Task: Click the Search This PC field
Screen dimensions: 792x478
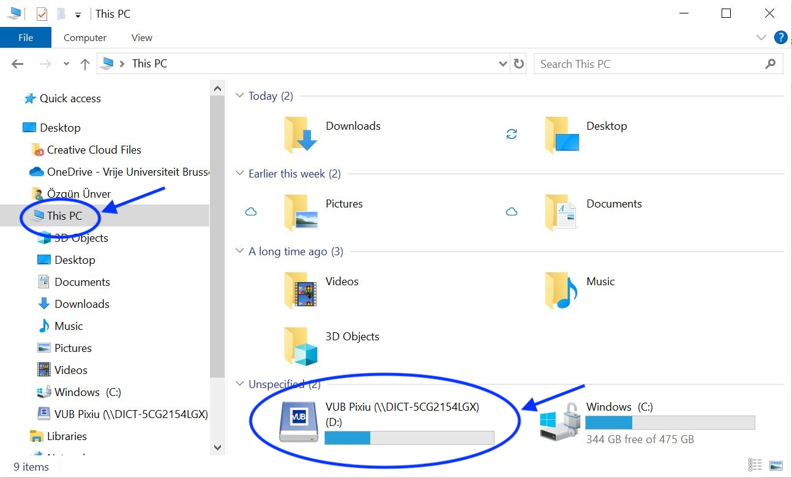Action: click(659, 64)
